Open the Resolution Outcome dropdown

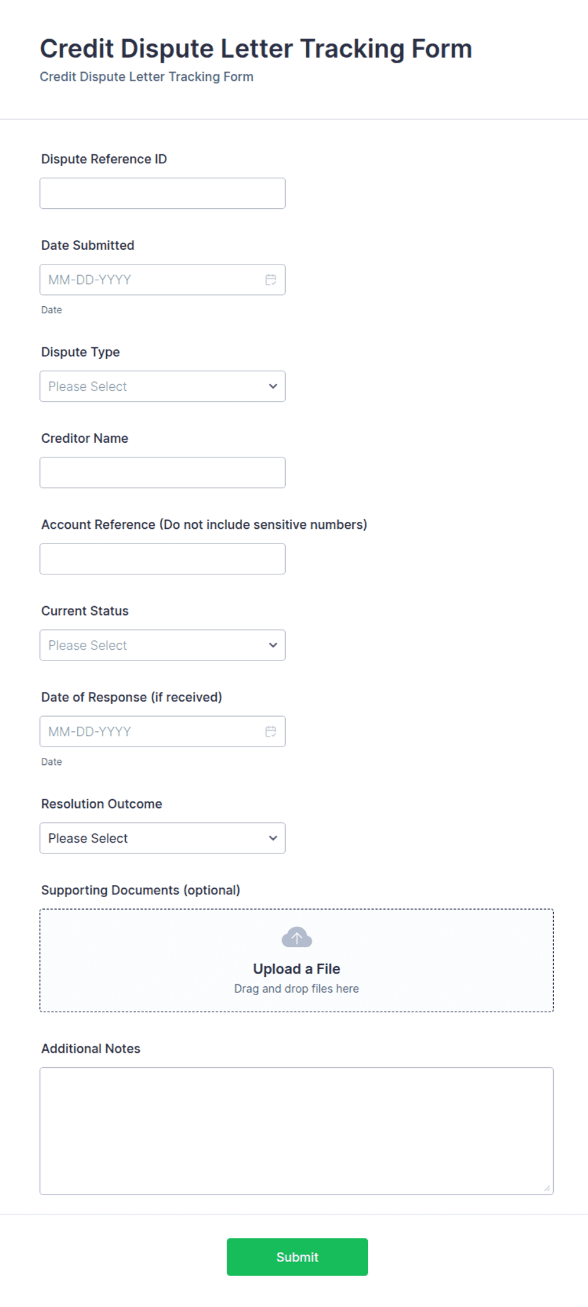pos(162,838)
